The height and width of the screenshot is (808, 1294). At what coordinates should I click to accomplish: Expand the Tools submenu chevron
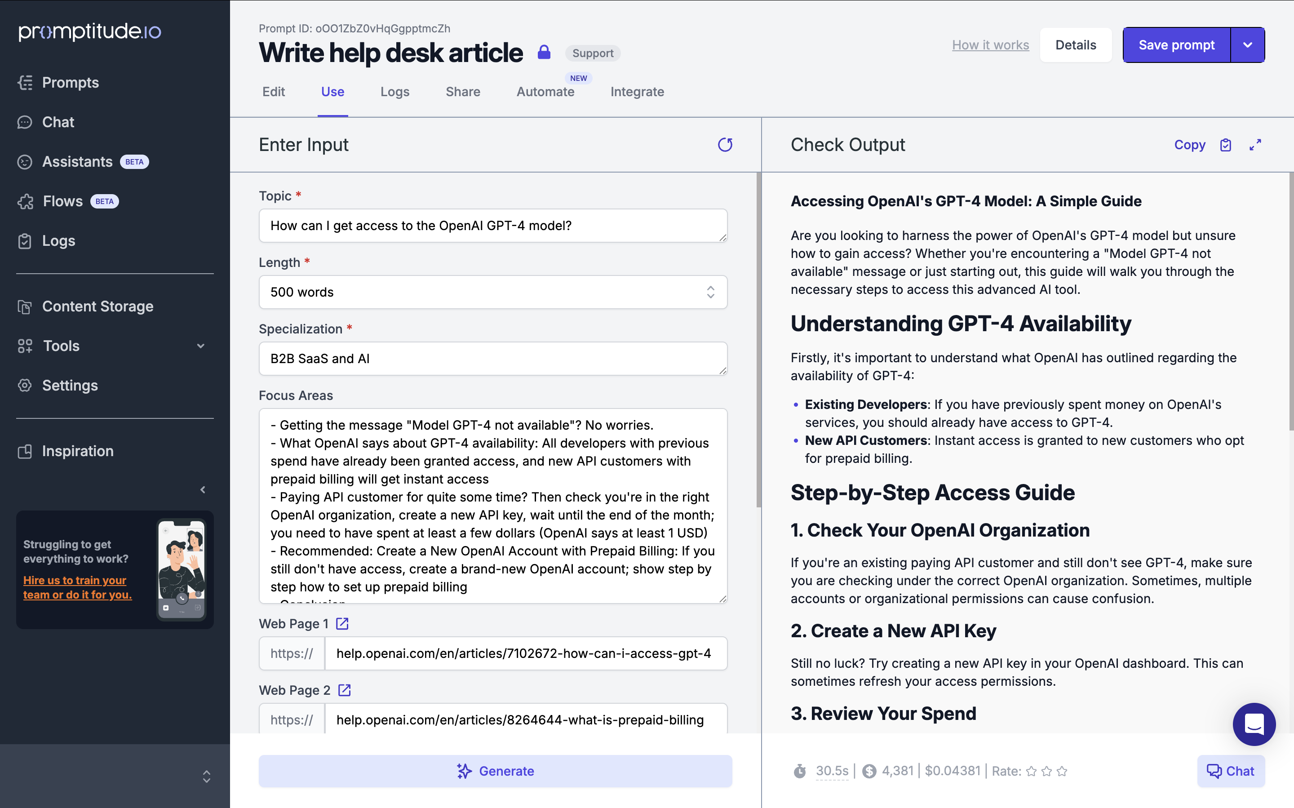(x=201, y=346)
